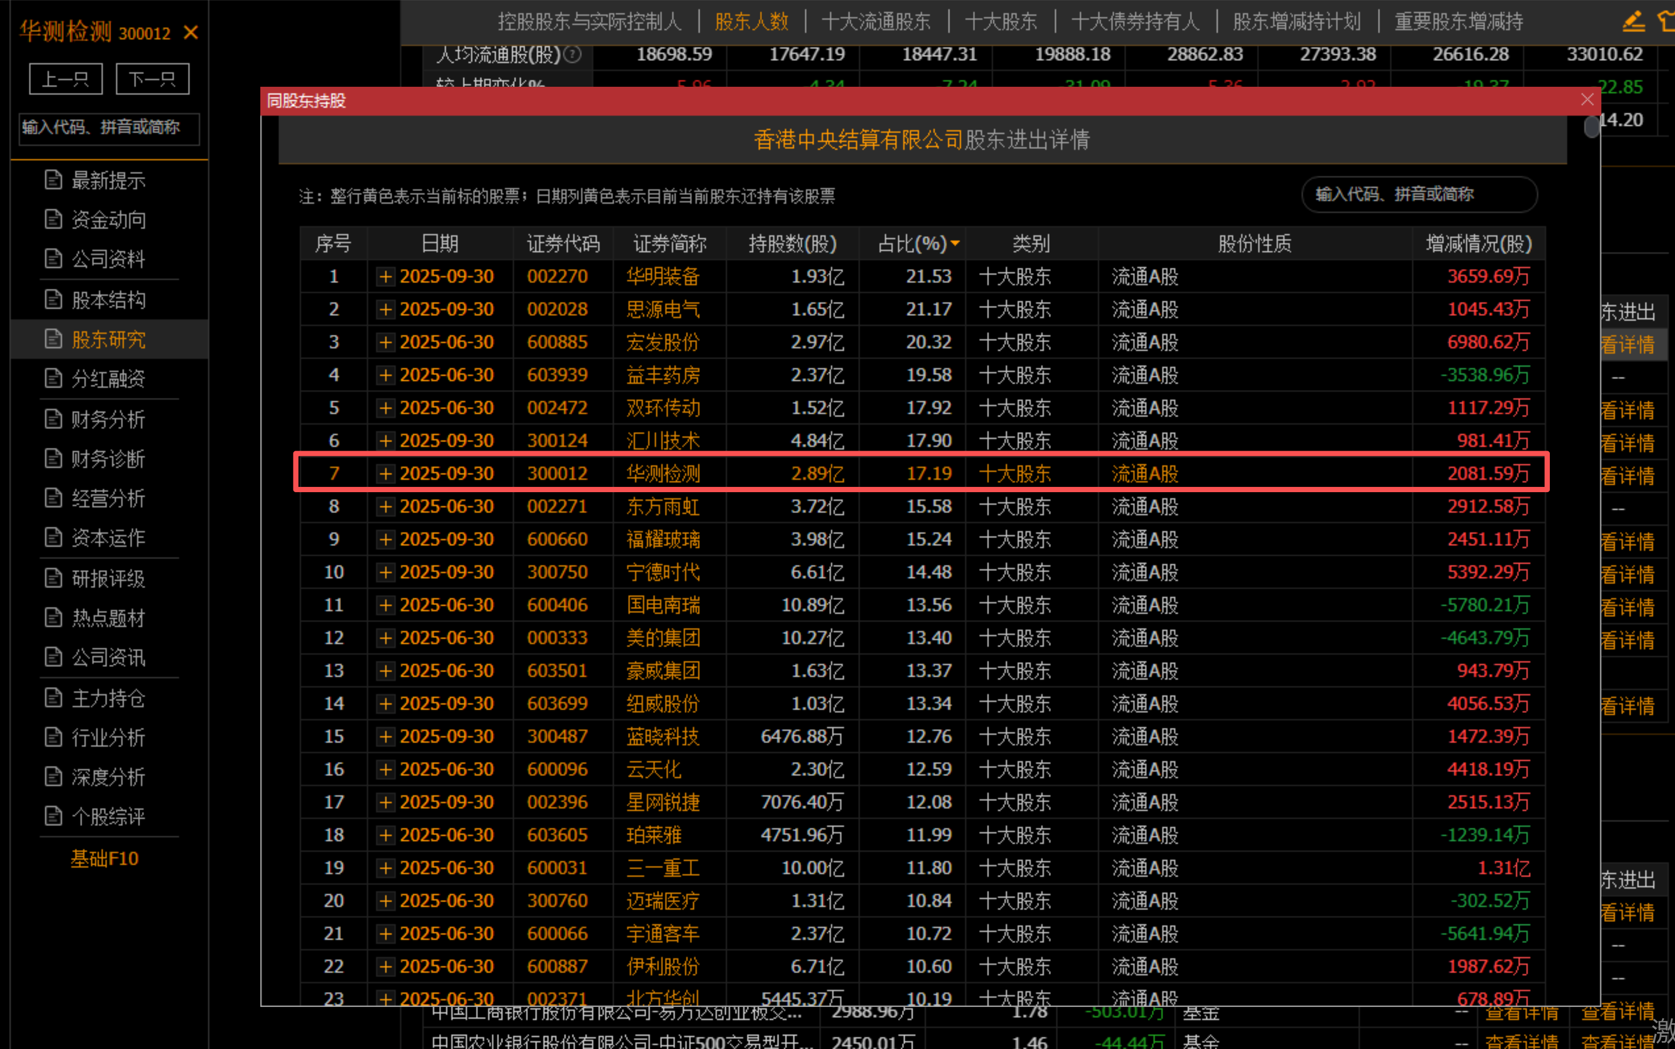The height and width of the screenshot is (1049, 1675).
Task: Click the help icon beside 人均流通股
Action: click(572, 54)
